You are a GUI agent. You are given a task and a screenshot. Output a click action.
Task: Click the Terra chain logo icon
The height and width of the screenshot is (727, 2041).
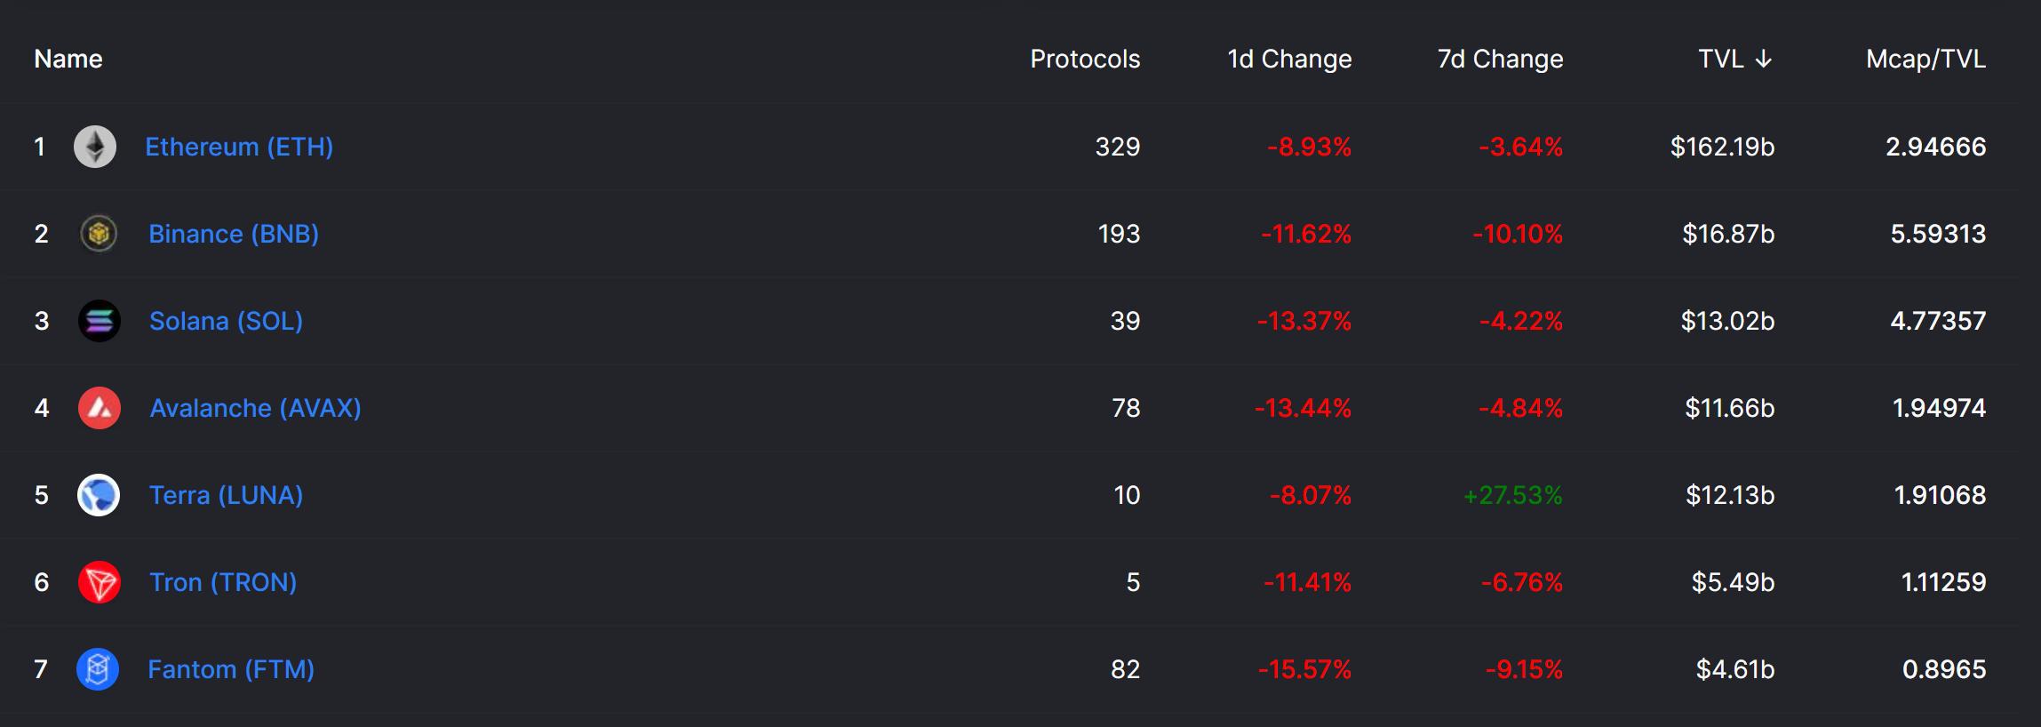[x=99, y=495]
